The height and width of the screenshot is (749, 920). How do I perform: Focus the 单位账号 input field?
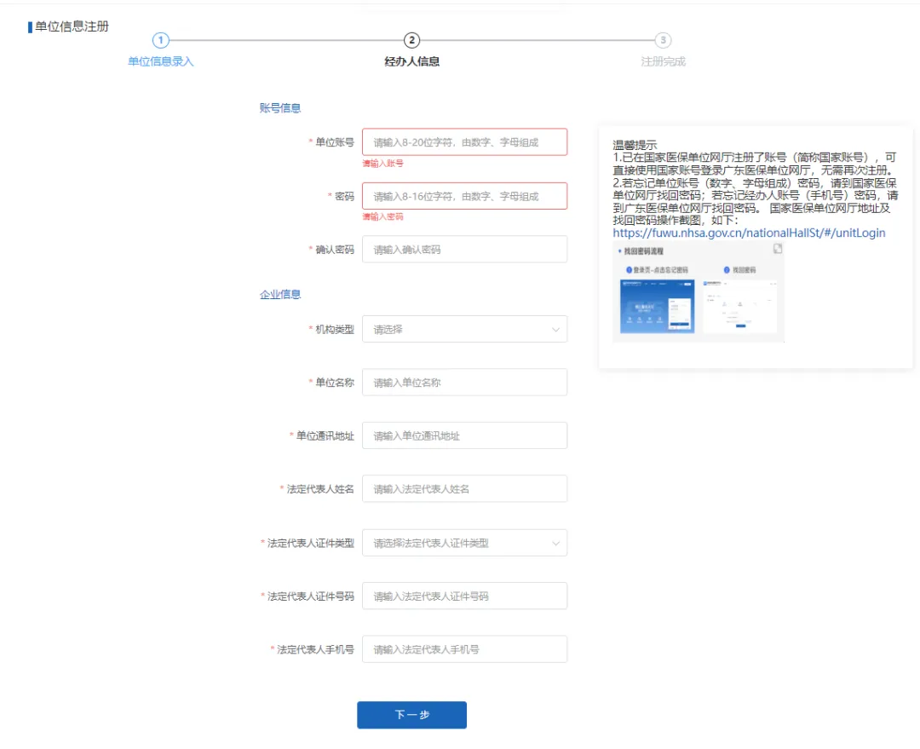464,142
